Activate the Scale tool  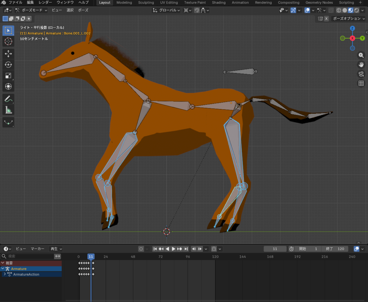(8, 76)
